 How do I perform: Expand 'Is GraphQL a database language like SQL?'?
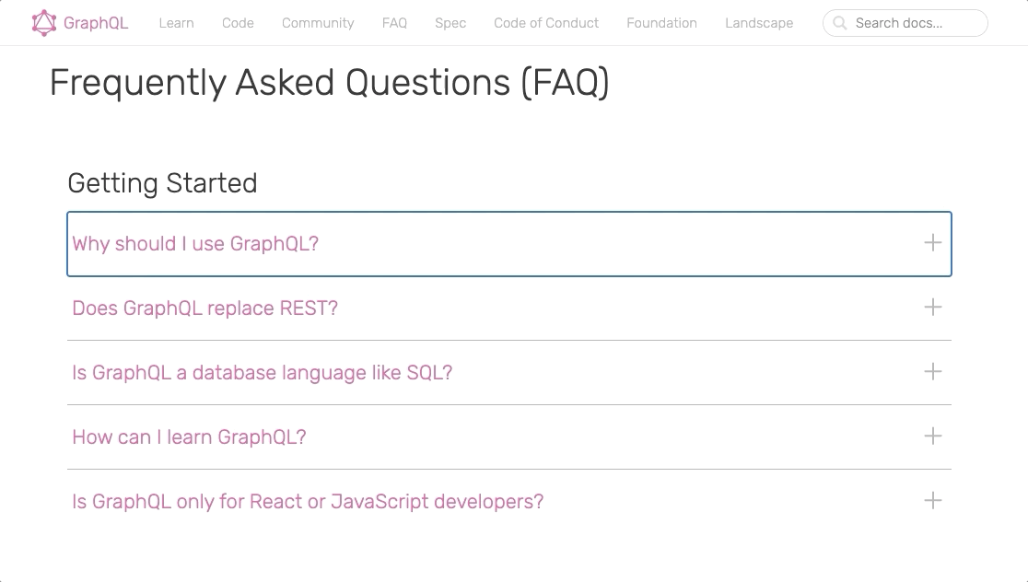pos(508,372)
